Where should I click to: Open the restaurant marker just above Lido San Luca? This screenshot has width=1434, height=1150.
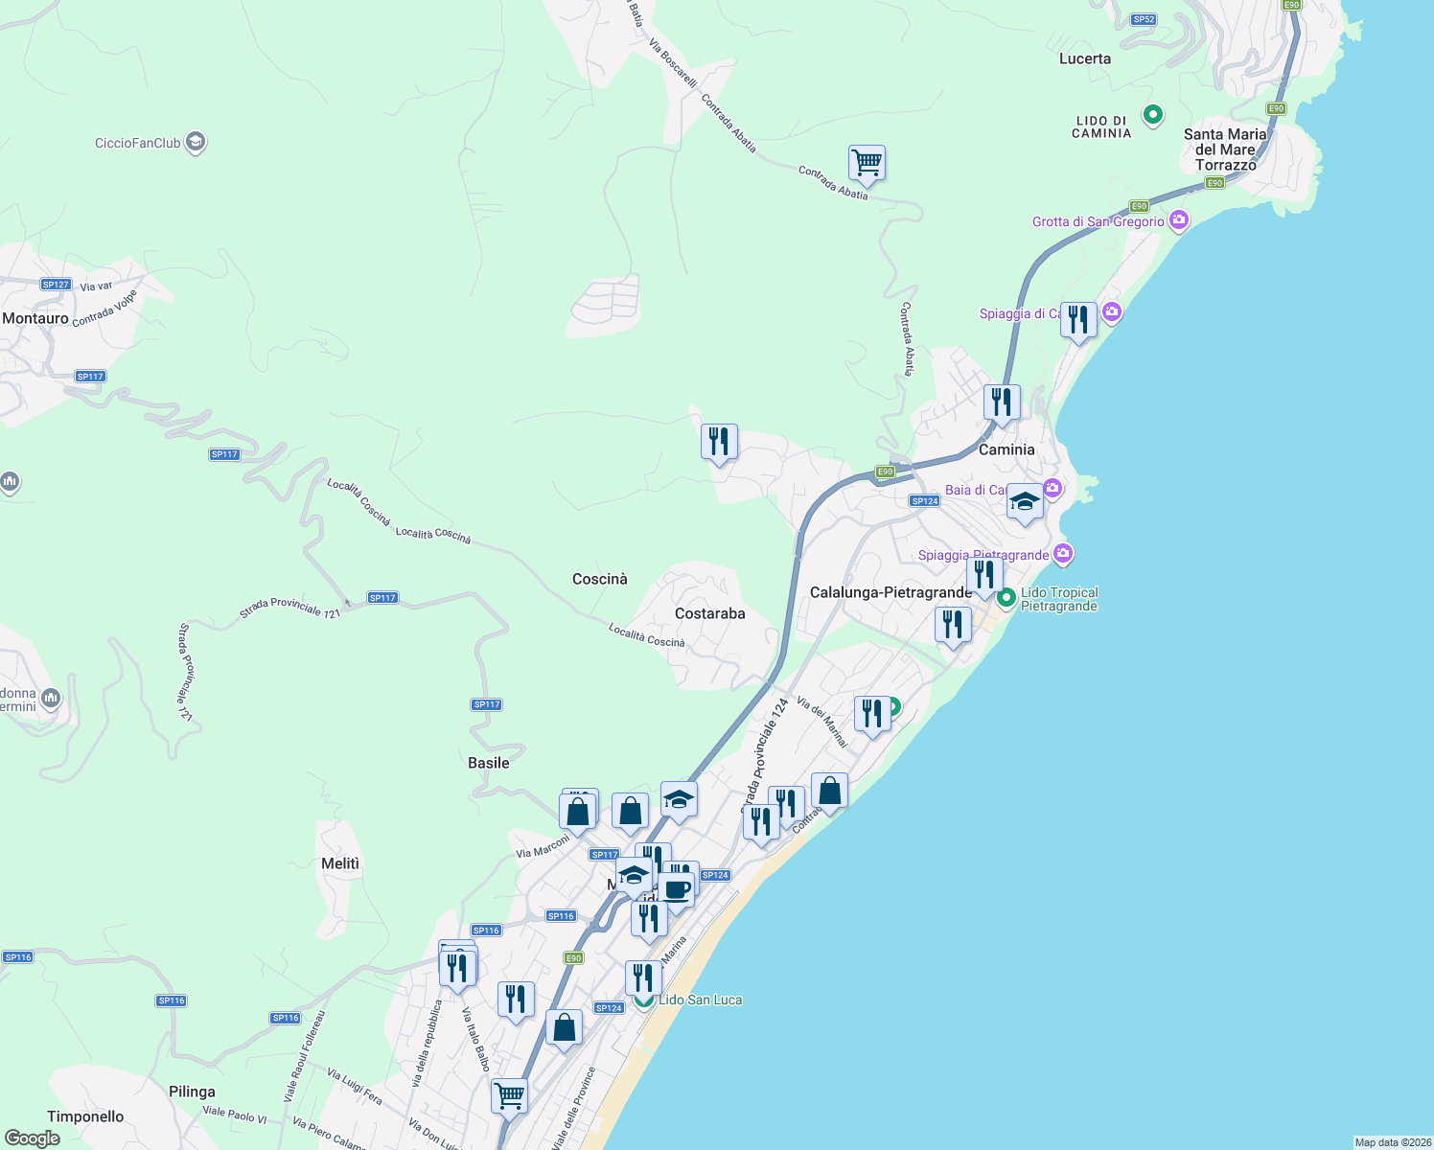coord(643,978)
